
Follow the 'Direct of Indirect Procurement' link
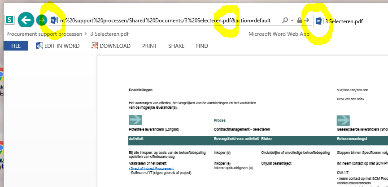pyautogui.click(x=151, y=168)
